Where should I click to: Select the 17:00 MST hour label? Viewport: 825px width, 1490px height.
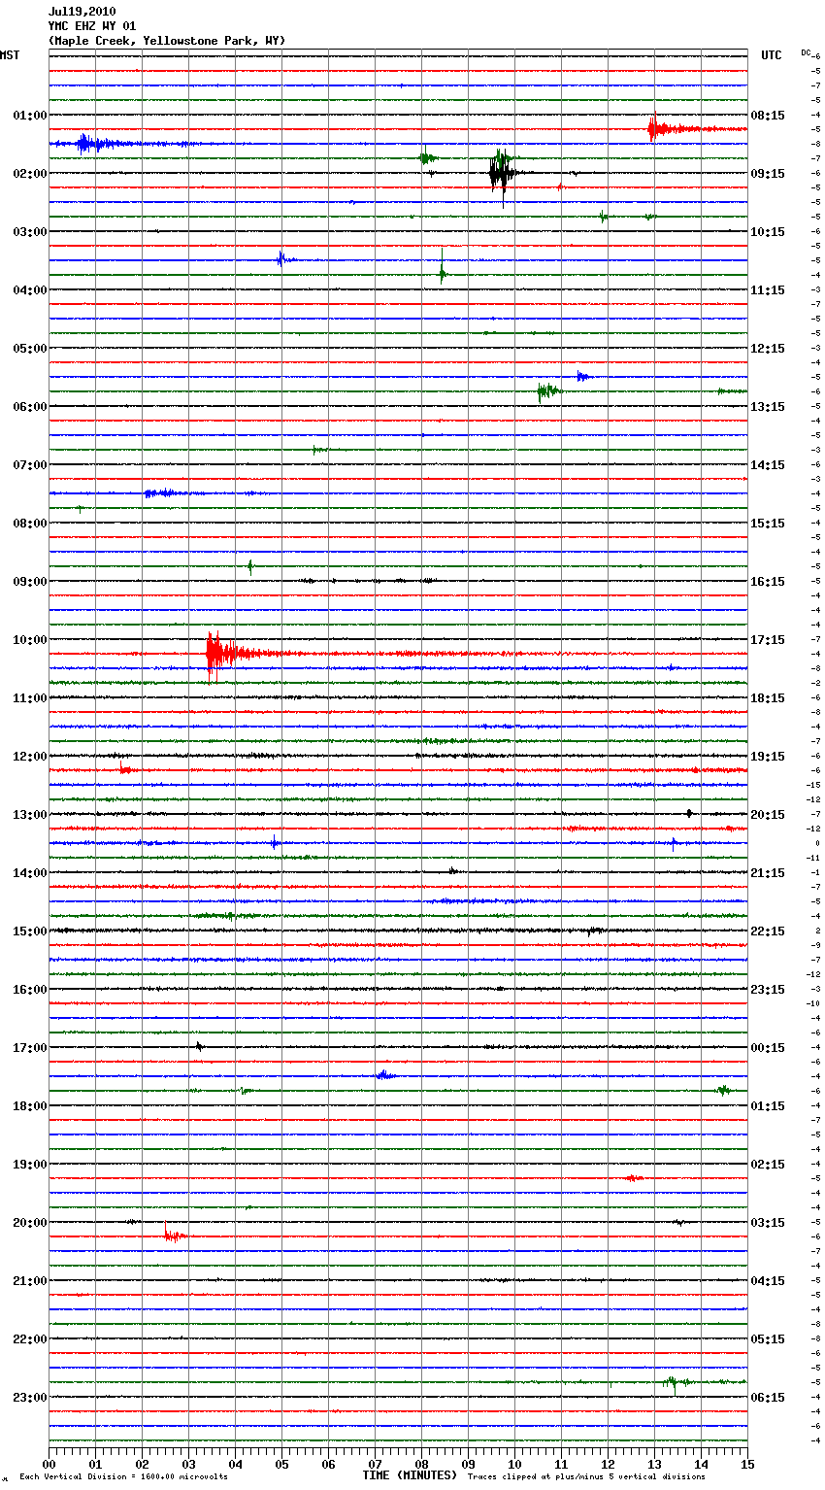point(29,1047)
